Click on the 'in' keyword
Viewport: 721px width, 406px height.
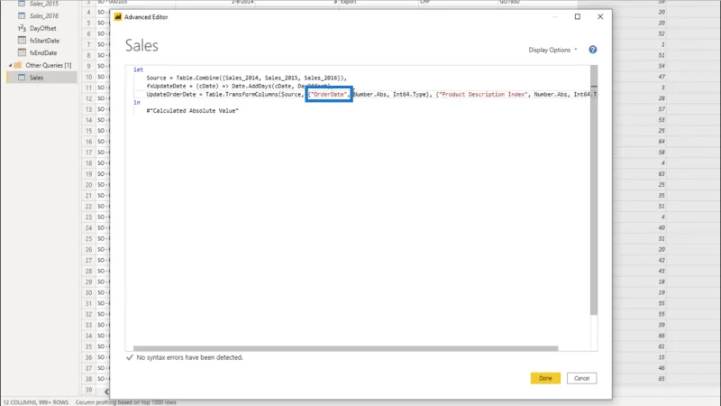137,103
